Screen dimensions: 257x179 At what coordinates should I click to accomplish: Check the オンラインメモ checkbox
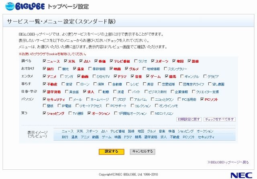pos(157,105)
